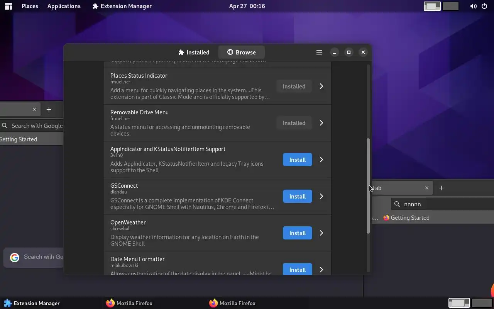Screen dimensions: 494x309
Task: Switch to the Installed tab
Action: (x=194, y=52)
